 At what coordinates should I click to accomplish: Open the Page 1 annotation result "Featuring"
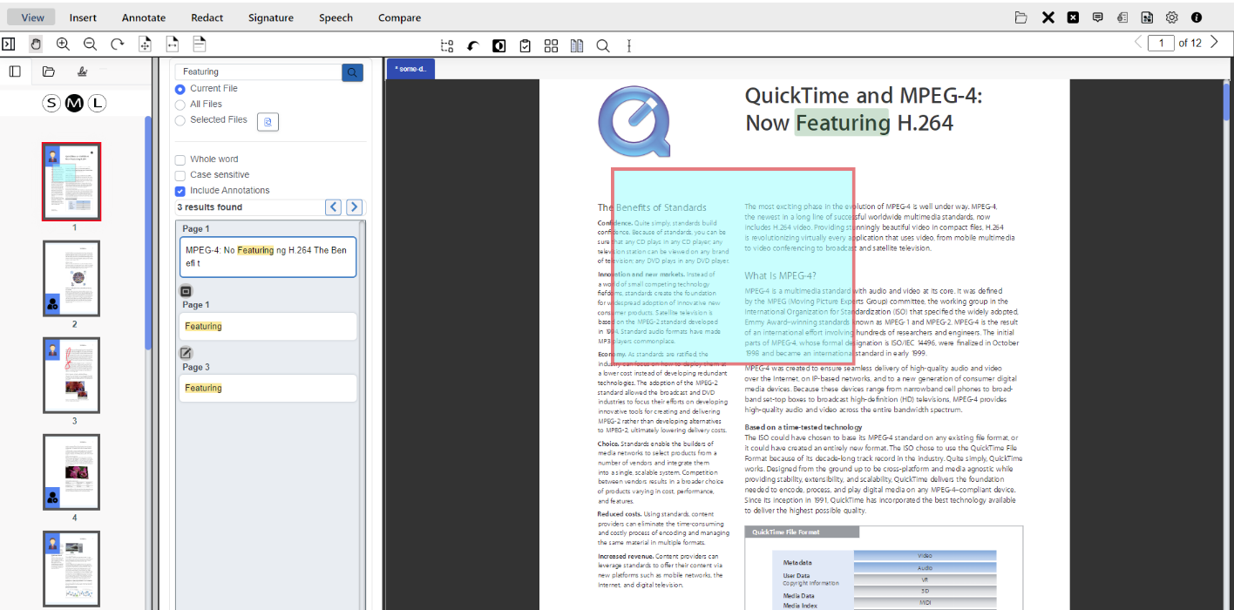268,327
